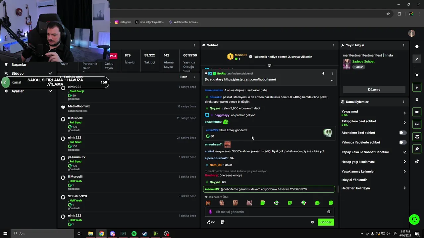
Task: Click into the Bir mesaj gönderin field
Action: tap(269, 212)
